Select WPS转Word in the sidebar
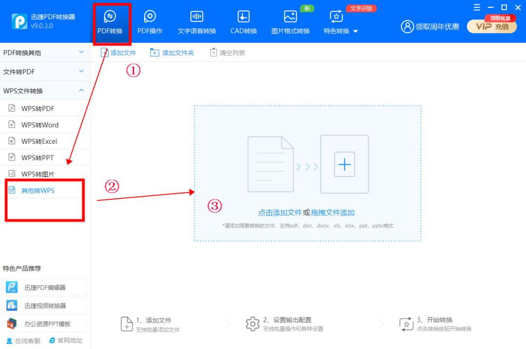526x349 pixels. [x=45, y=125]
